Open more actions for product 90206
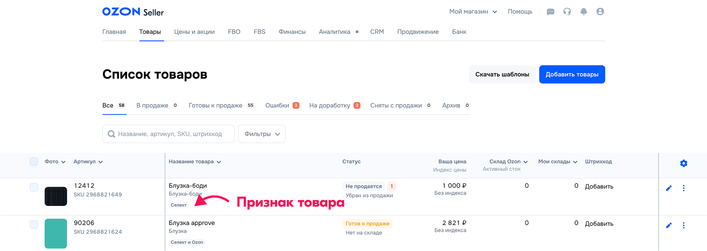Screen dimensions: 707x251 [x=683, y=225]
